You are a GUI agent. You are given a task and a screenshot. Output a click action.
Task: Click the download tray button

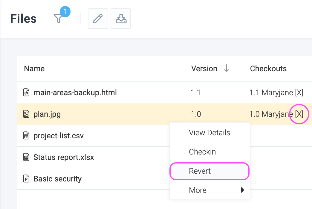(x=121, y=19)
